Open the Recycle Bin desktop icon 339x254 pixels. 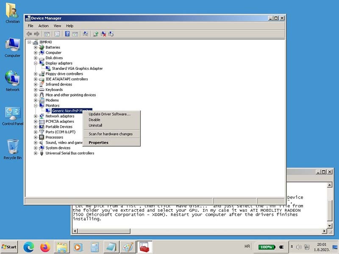pos(13,149)
